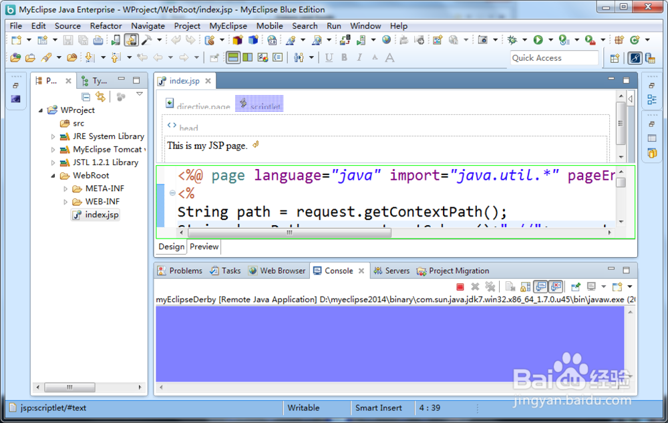
Task: Toggle the source code view braces icon
Action: pos(278,57)
